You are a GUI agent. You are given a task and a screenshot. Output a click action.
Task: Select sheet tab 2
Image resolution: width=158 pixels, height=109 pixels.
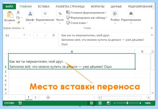pyautogui.click(x=35, y=97)
